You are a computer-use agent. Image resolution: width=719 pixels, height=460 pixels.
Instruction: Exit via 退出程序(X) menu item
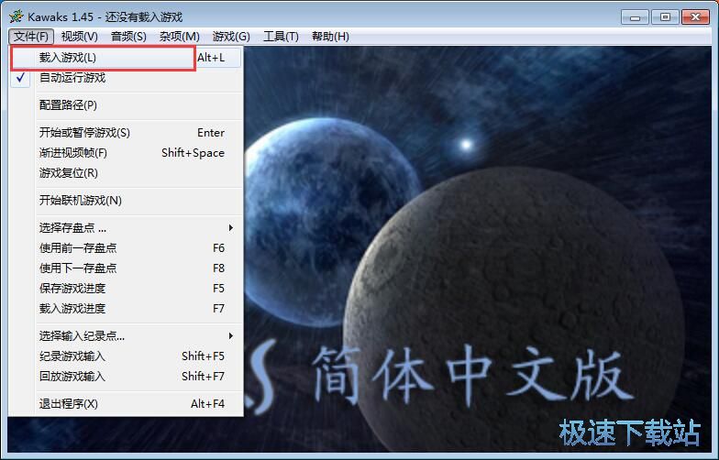click(68, 404)
